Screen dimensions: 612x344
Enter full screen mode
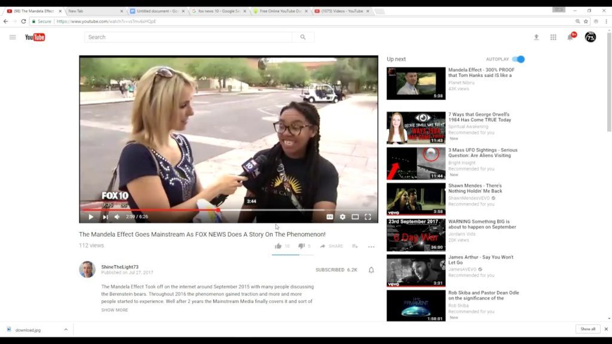368,217
